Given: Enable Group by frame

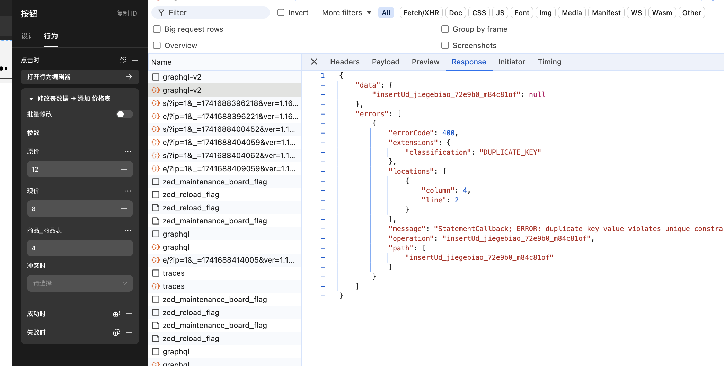Looking at the screenshot, I should pos(445,29).
